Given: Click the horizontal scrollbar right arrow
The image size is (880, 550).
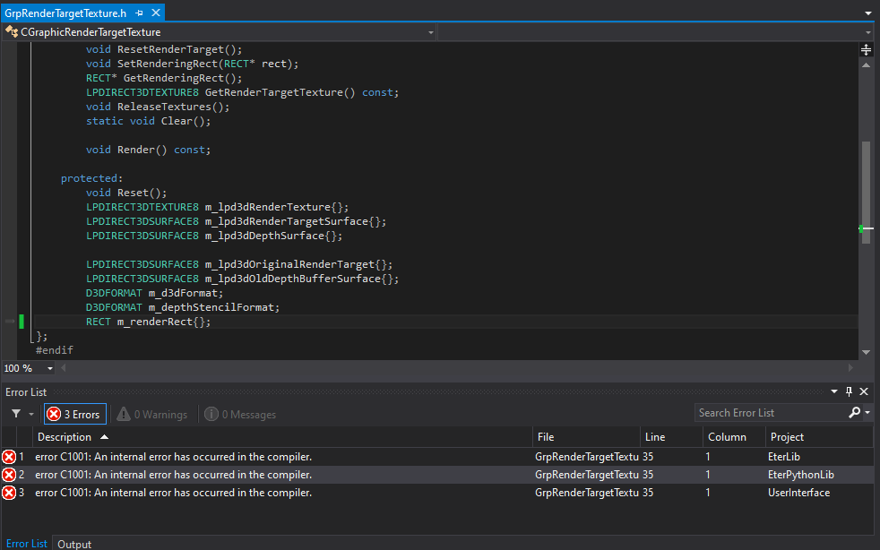Looking at the screenshot, I should coord(850,368).
